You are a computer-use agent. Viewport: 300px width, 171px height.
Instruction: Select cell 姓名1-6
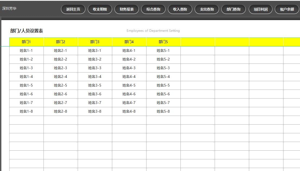(x=26, y=94)
